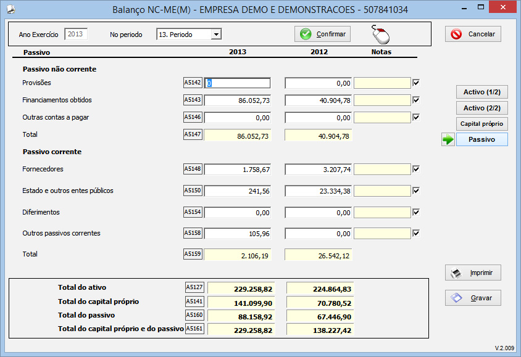521x357 pixels.
Task: Focus the Provisões 2013 input field
Action: [238, 83]
